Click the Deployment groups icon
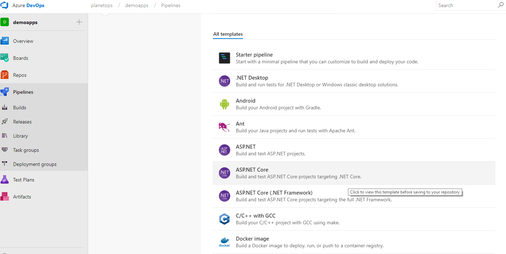The height and width of the screenshot is (254, 506). pos(5,164)
